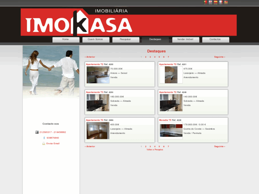
Task: Open the Destaques tab
Action: pos(155,40)
